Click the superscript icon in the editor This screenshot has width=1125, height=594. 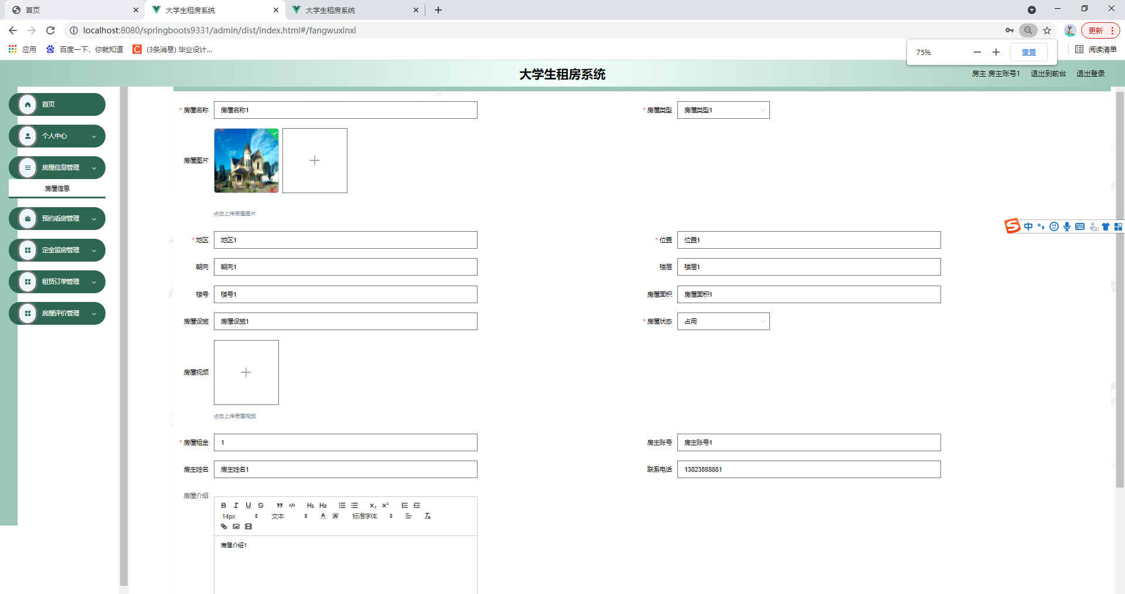384,505
